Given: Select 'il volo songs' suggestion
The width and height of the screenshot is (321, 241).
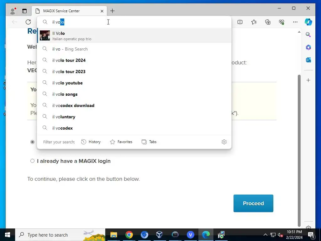Looking at the screenshot, I should pyautogui.click(x=134, y=94).
